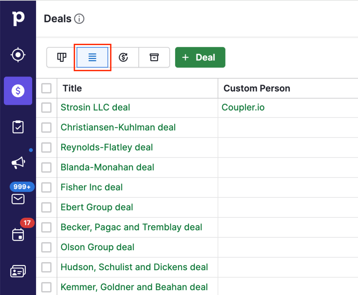Select checkbox for Christiansen-Kuhlman deal

tap(46, 128)
